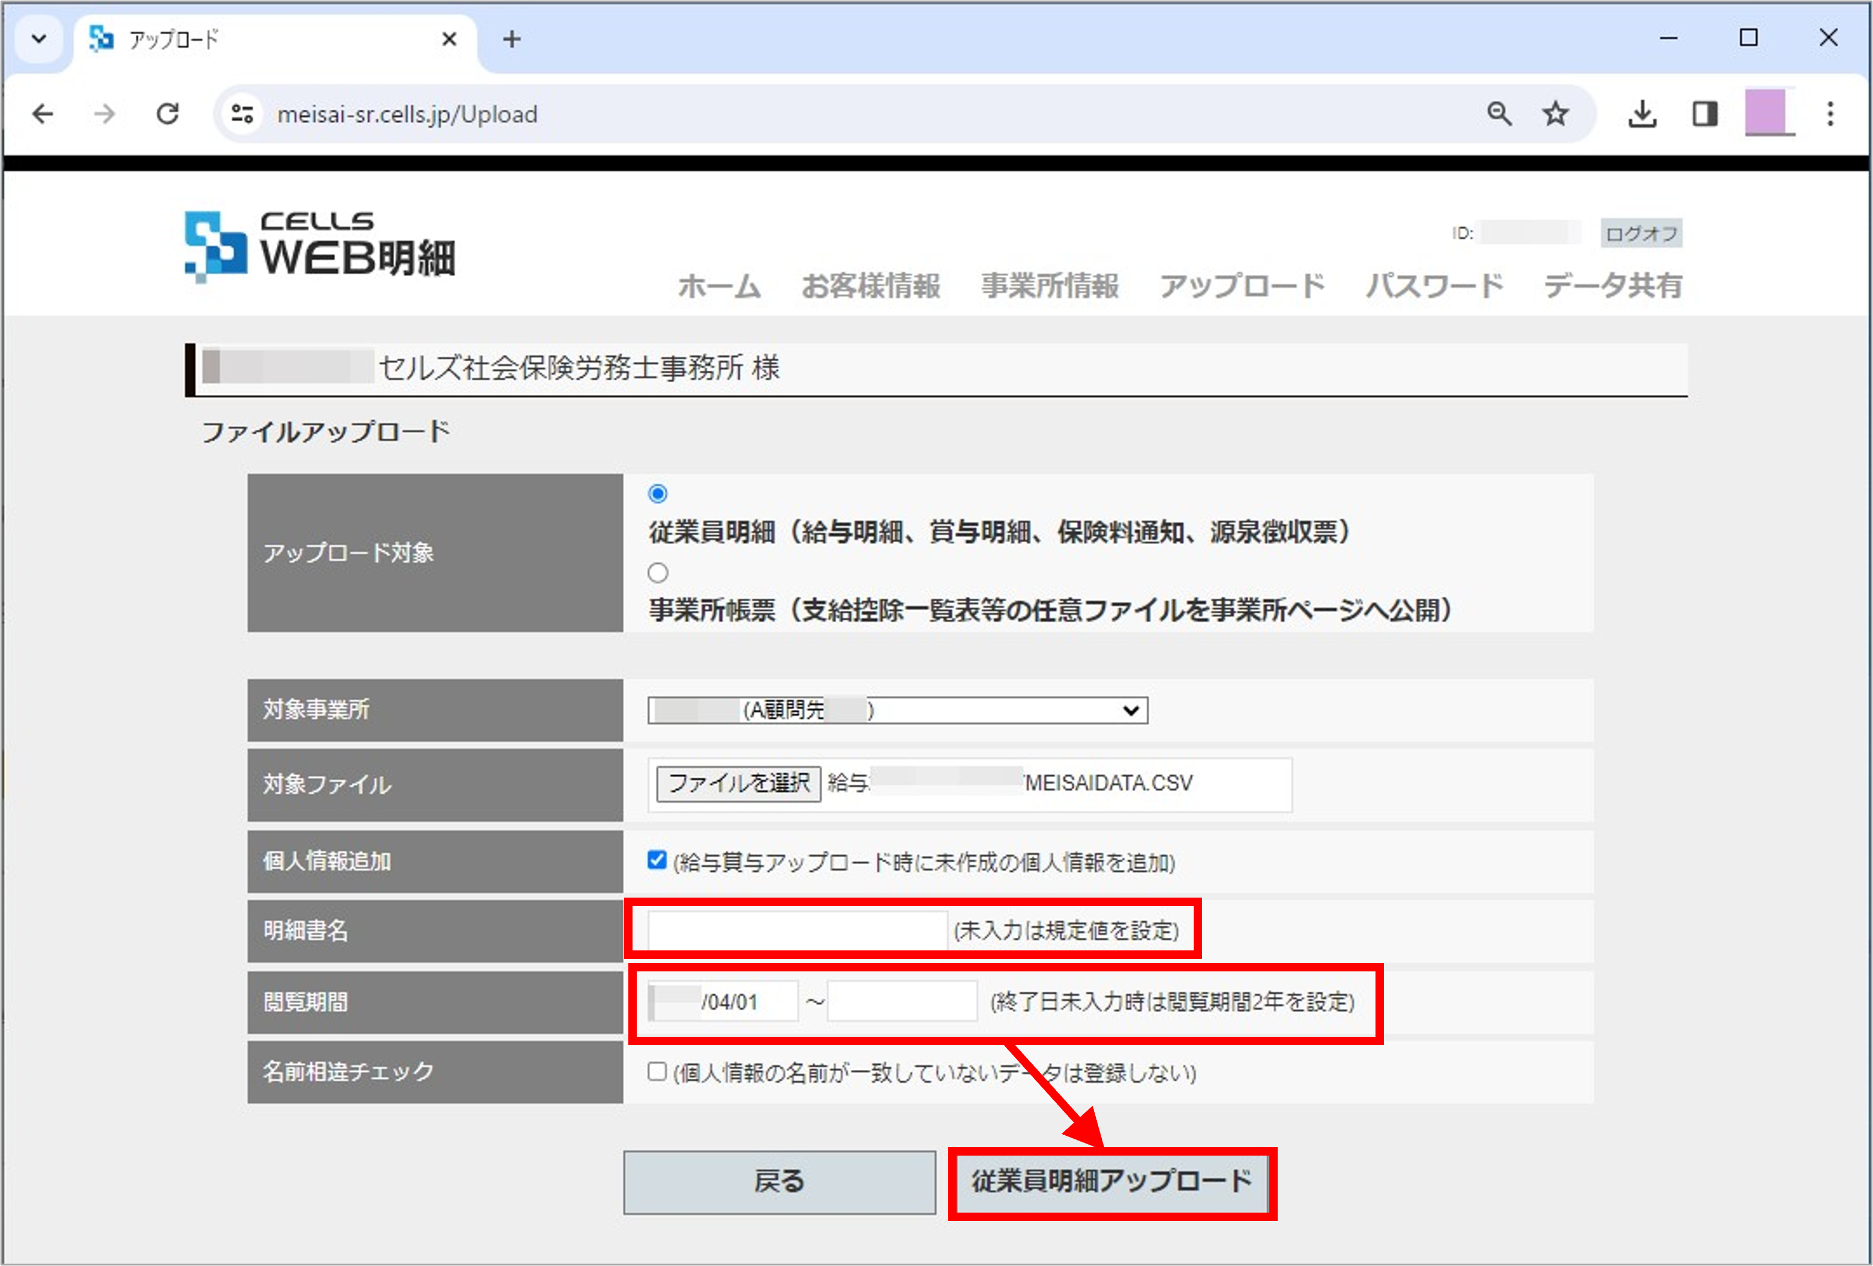The image size is (1873, 1266).
Task: Expand the browser tab search chevron
Action: coord(38,38)
